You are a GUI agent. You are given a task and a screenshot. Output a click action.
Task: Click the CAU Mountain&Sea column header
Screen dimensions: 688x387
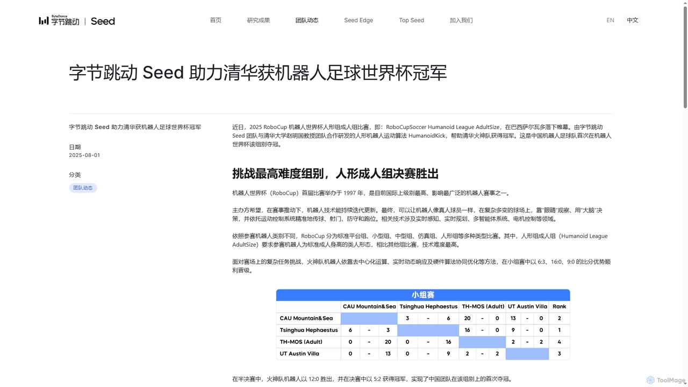tap(369, 306)
